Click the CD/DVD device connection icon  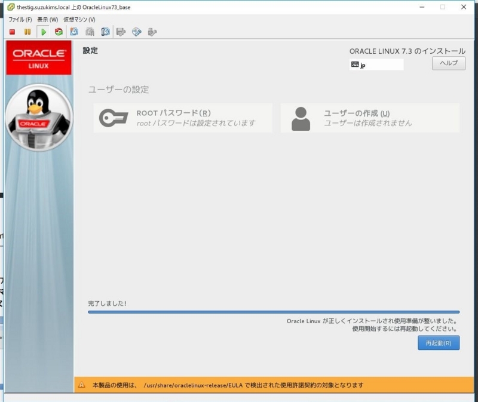coord(137,32)
